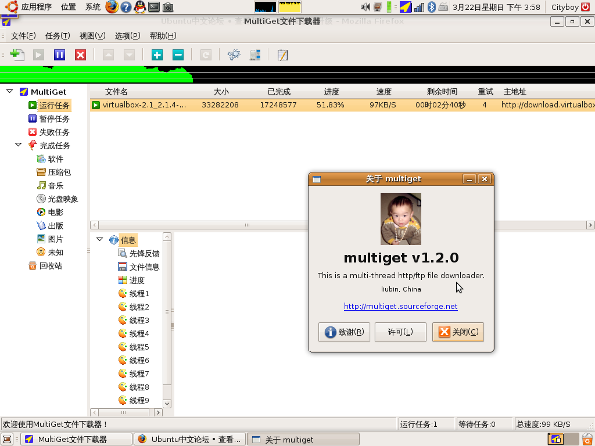595x446 pixels.
Task: Open the 视图(V) menu
Action: click(x=92, y=35)
